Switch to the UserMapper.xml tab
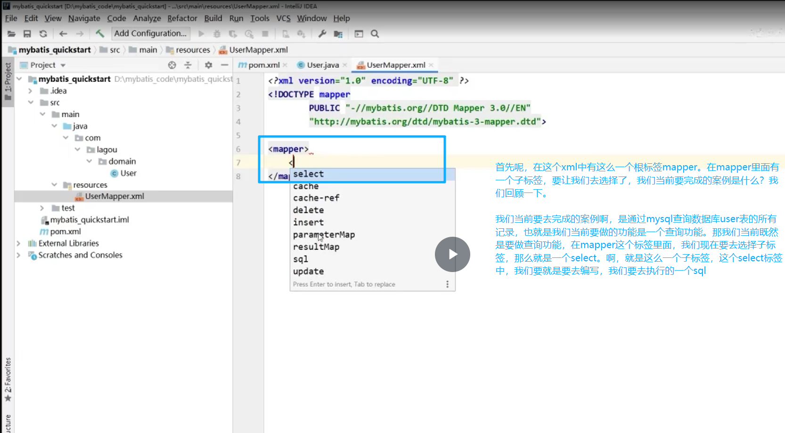The height and width of the screenshot is (433, 785). point(396,65)
